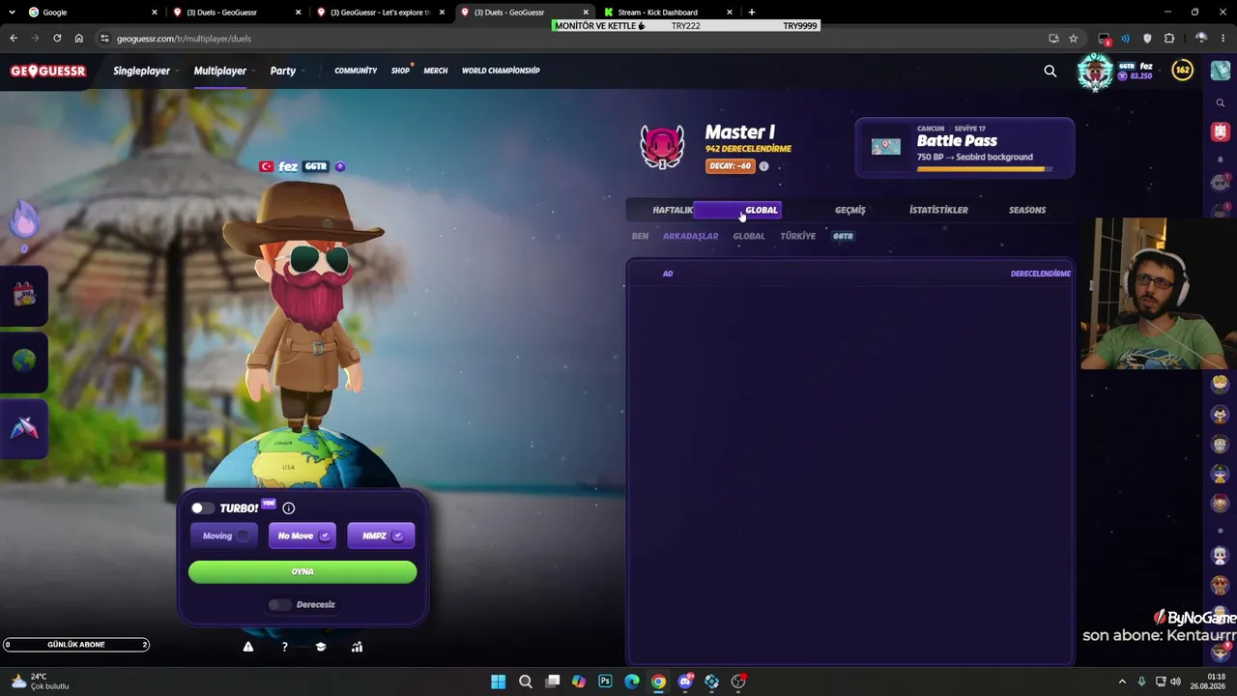Uncheck the NMPZ mode
The width and height of the screenshot is (1237, 696).
click(381, 536)
